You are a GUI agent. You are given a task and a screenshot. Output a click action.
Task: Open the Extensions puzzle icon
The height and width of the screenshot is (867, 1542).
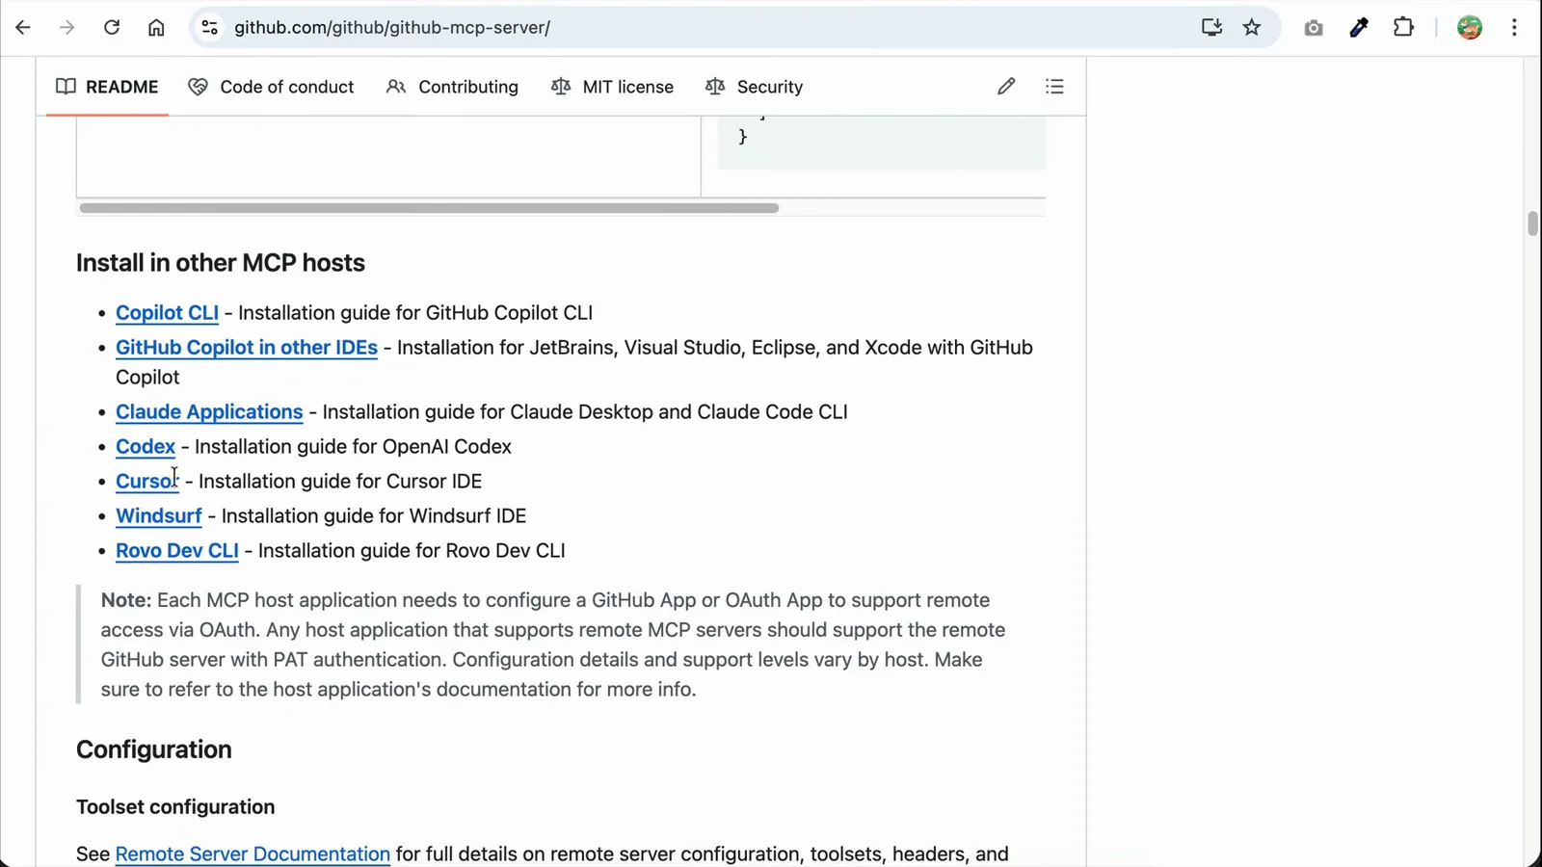1404,28
